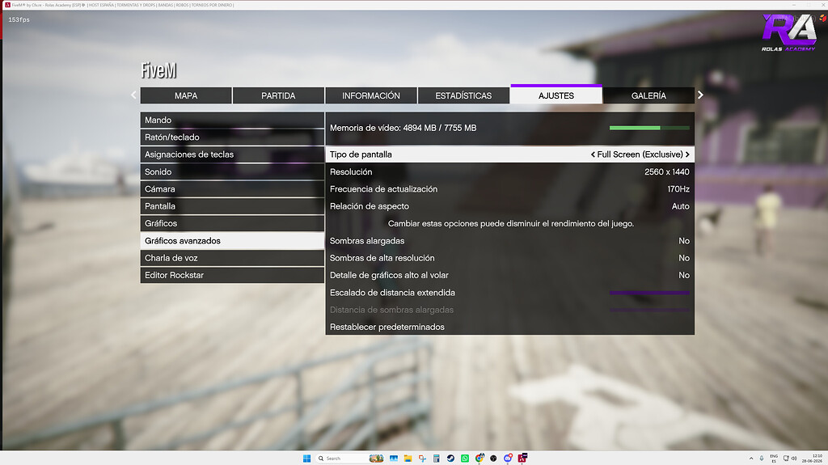Open the MAPA tab
Image resolution: width=828 pixels, height=465 pixels.
(x=186, y=95)
